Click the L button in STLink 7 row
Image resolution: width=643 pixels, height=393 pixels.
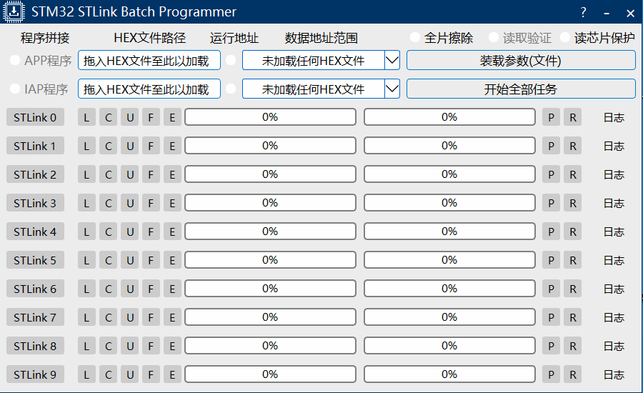click(86, 317)
